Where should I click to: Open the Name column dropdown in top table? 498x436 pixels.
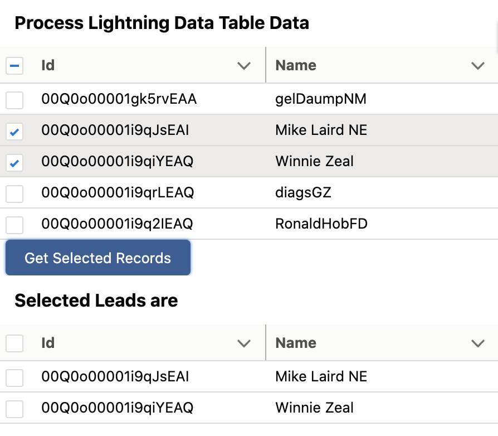pyautogui.click(x=478, y=65)
